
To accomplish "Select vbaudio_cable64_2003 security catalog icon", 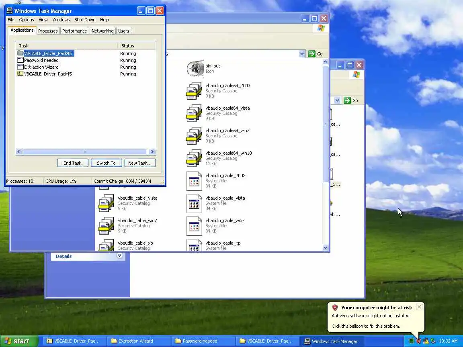I will pyautogui.click(x=194, y=91).
